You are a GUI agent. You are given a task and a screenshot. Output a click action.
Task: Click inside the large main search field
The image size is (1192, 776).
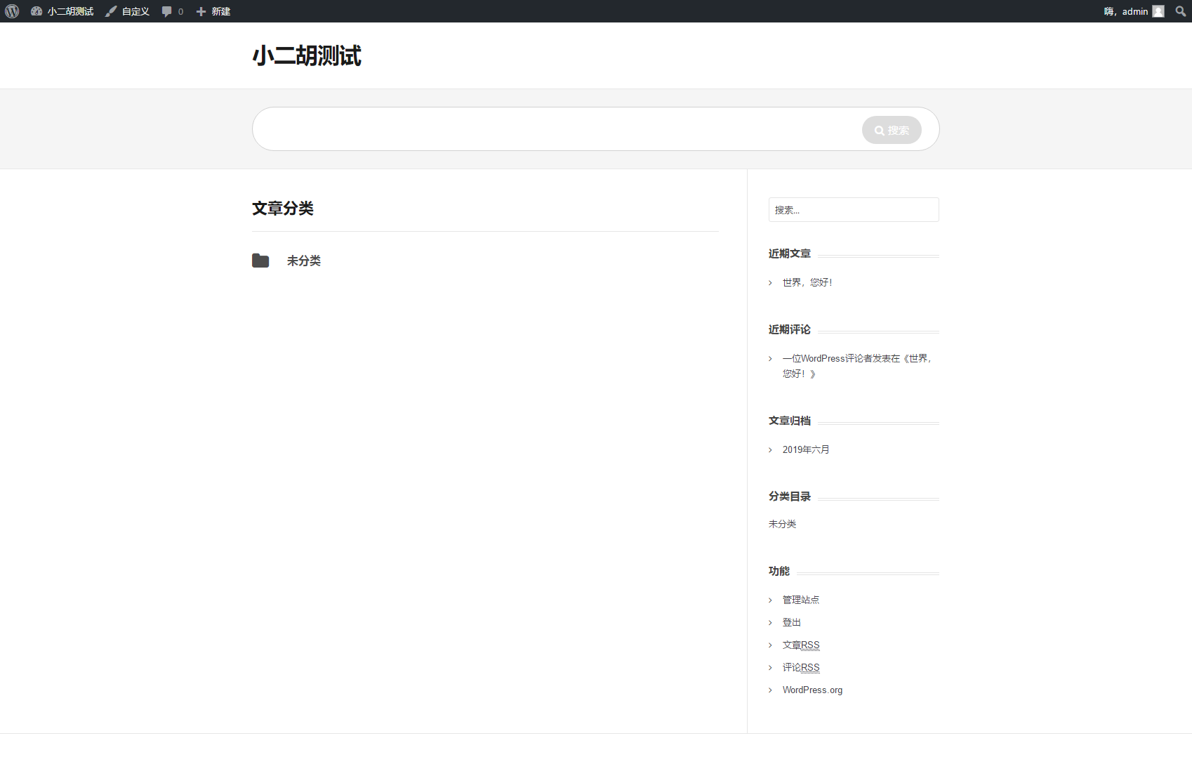point(555,129)
